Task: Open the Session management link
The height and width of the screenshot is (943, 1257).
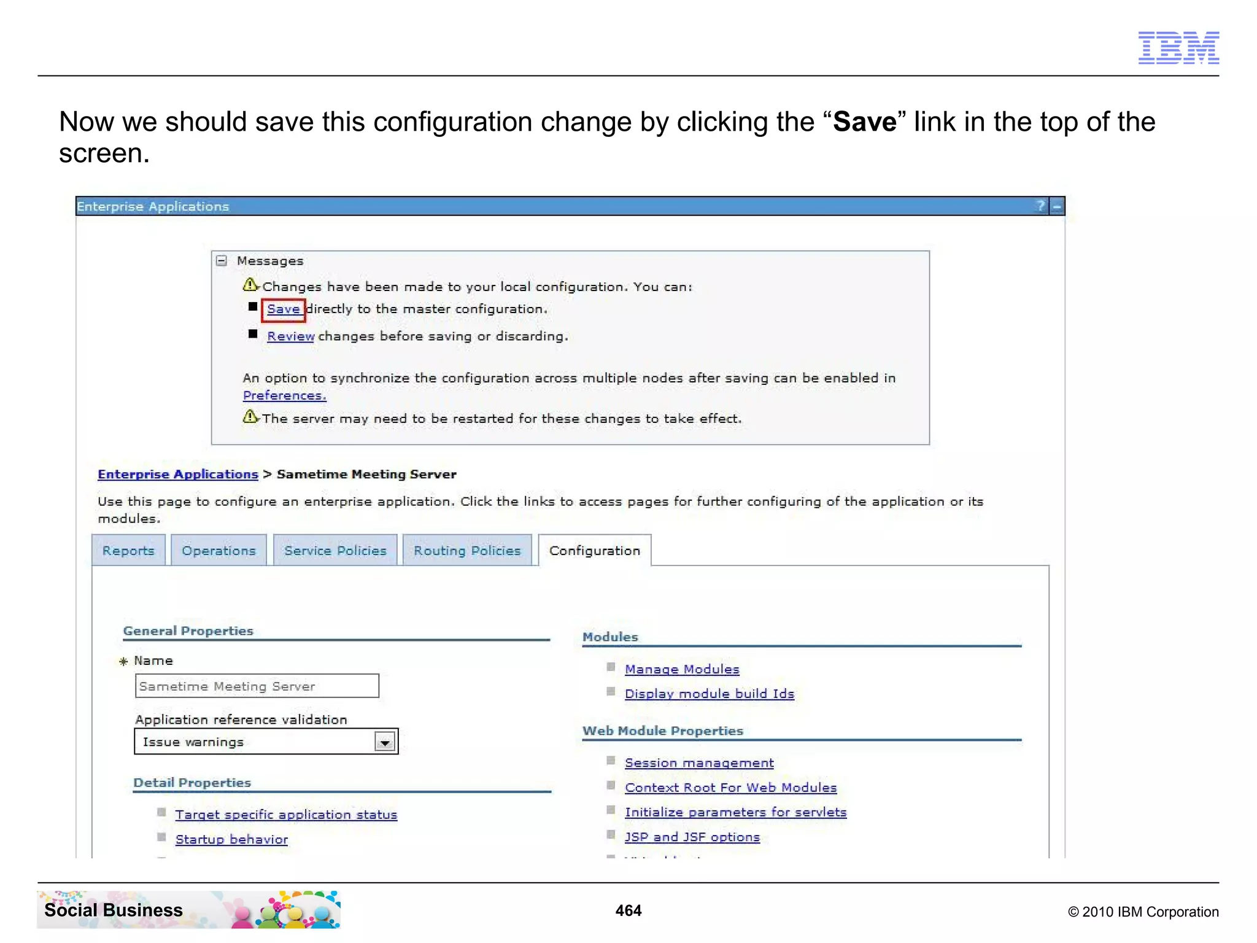Action: coord(699,763)
